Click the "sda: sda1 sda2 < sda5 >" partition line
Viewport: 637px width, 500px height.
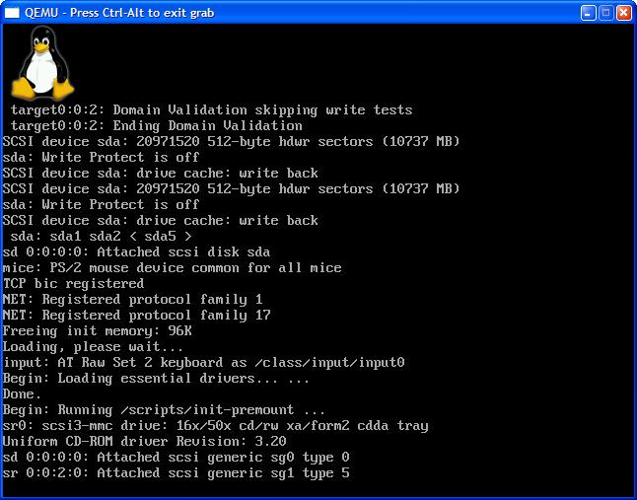(101, 236)
